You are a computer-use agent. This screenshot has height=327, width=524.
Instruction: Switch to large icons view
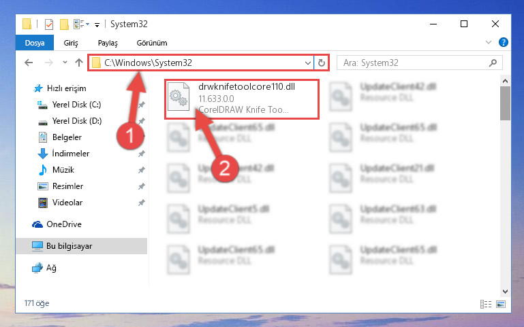(x=501, y=304)
